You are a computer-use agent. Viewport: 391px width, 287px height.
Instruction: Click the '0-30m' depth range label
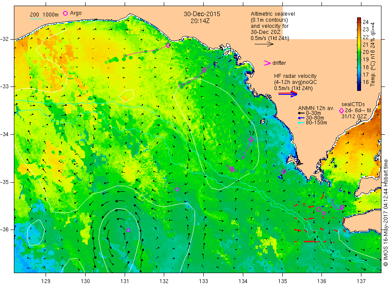click(x=313, y=113)
